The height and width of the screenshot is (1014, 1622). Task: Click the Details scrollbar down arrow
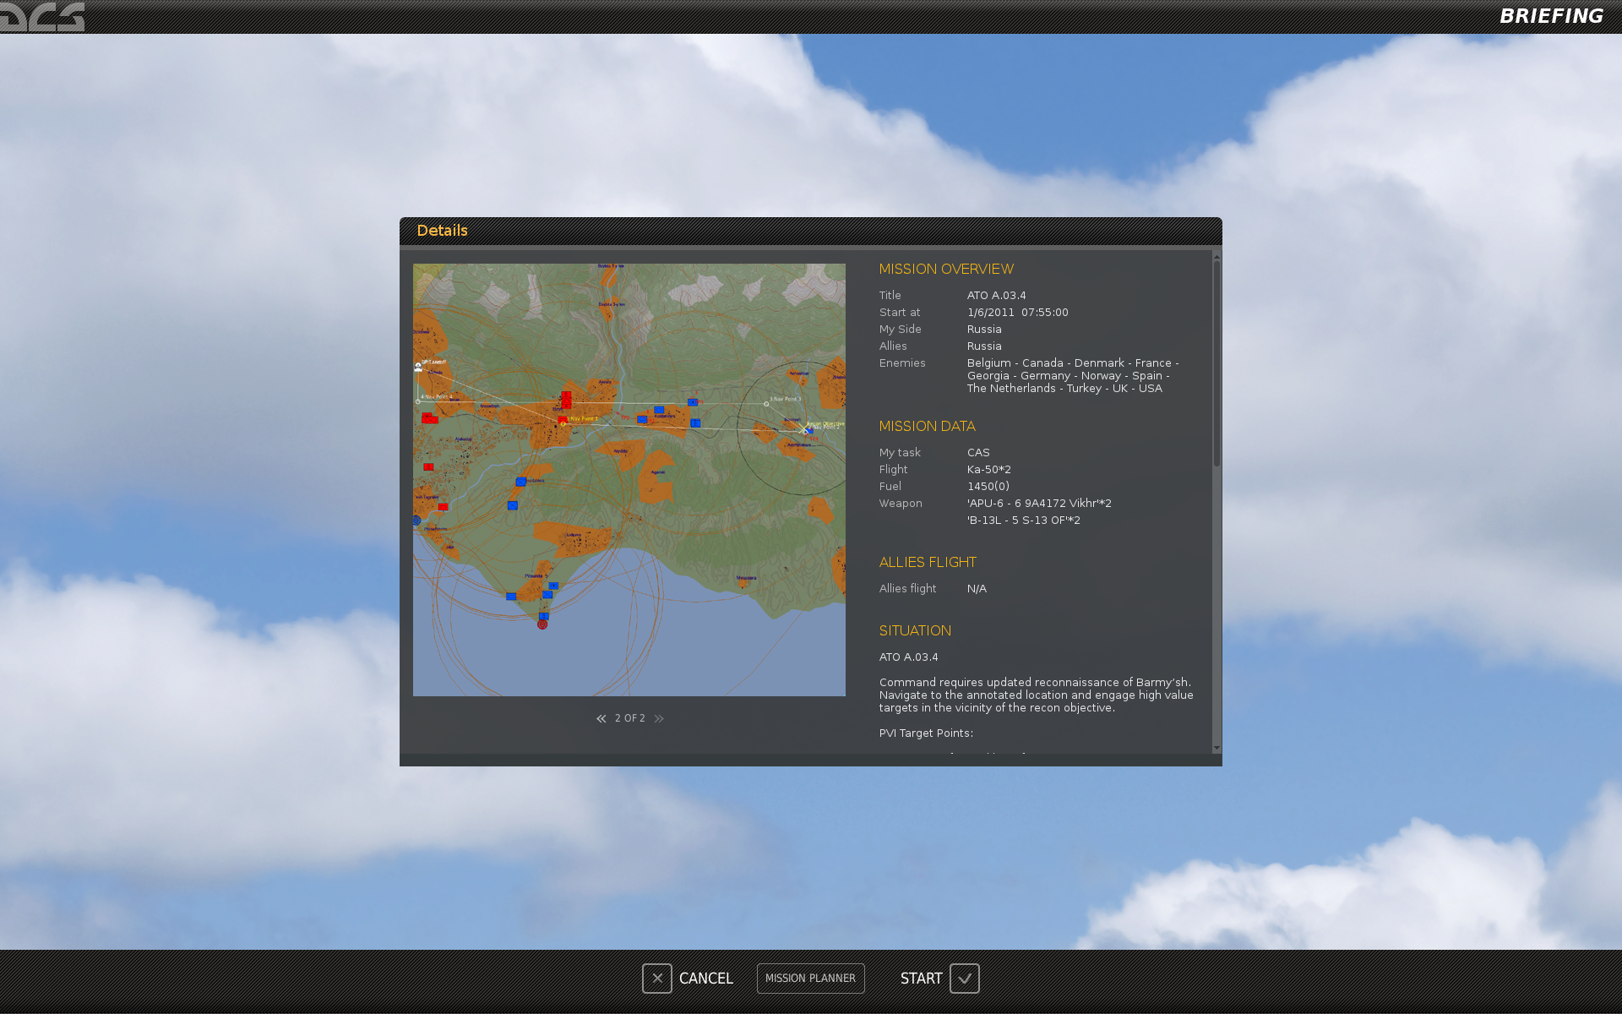click(x=1216, y=748)
